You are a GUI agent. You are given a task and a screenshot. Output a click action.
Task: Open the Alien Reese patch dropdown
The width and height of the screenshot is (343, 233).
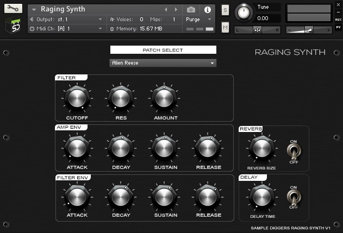(x=163, y=63)
